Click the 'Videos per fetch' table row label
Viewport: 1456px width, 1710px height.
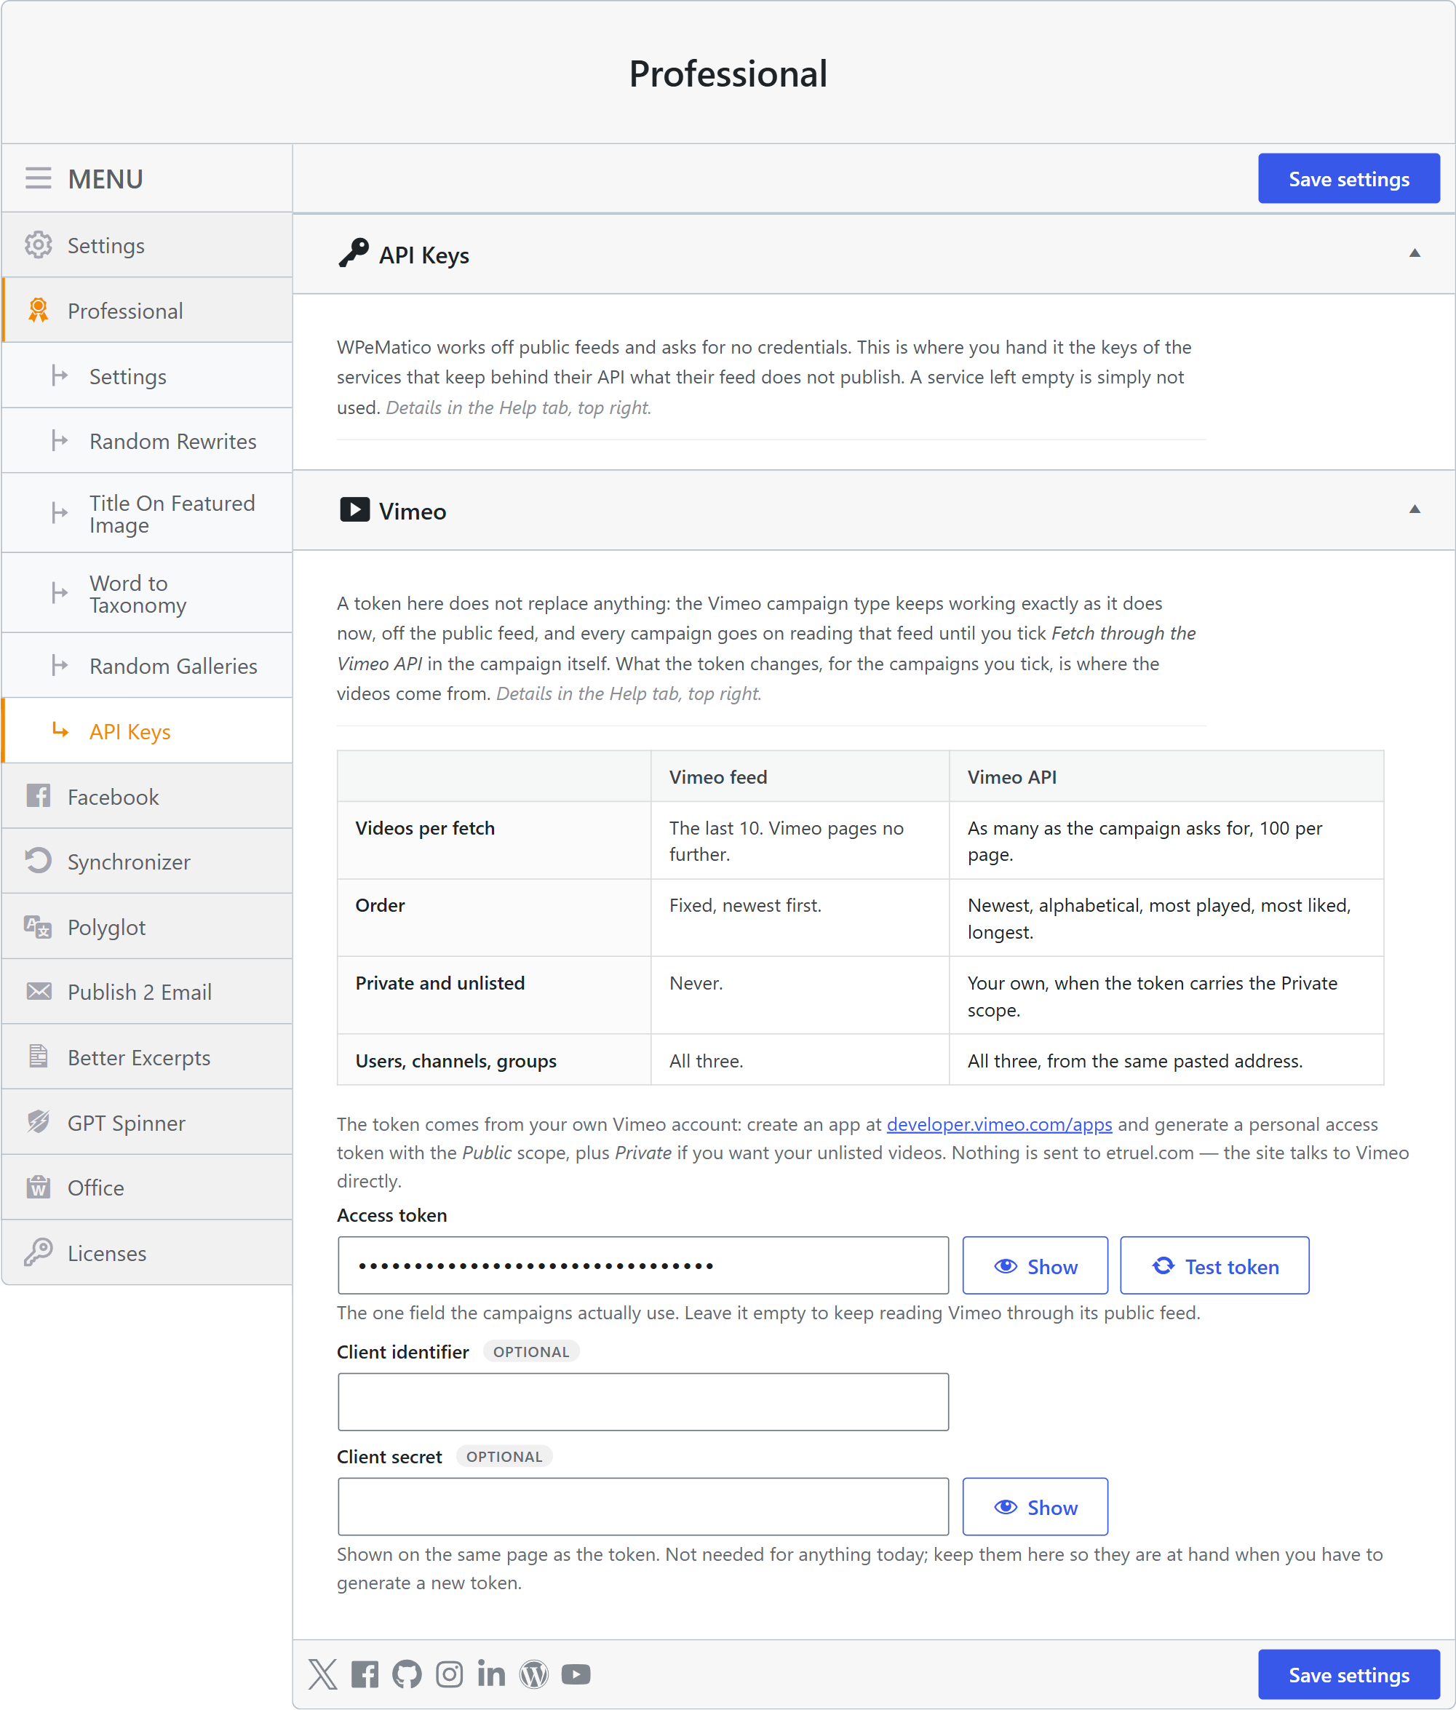pyautogui.click(x=425, y=828)
